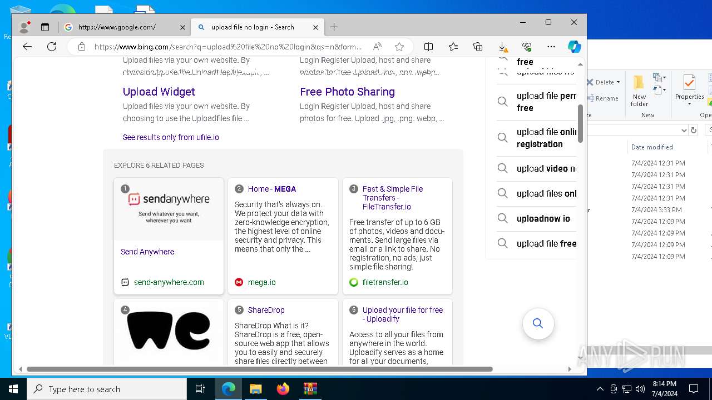712x400 pixels.
Task: Click See results only from ufile.io
Action: tap(171, 137)
